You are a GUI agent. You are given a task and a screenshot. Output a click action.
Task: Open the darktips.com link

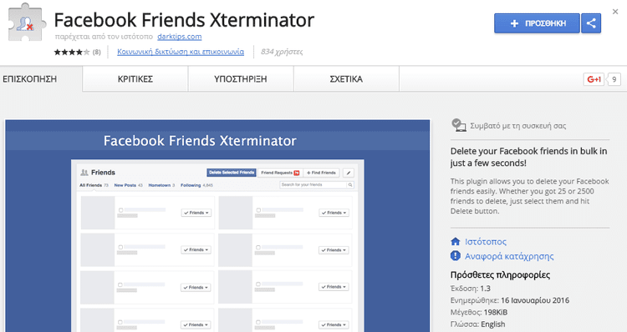180,37
